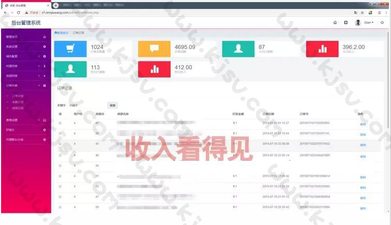The width and height of the screenshot is (391, 225).
Task: Tick checkbox for row with resource ID 36
Action: coord(60,166)
